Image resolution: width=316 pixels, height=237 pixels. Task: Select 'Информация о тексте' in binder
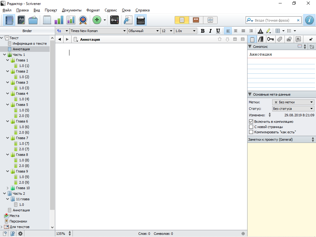(x=30, y=44)
